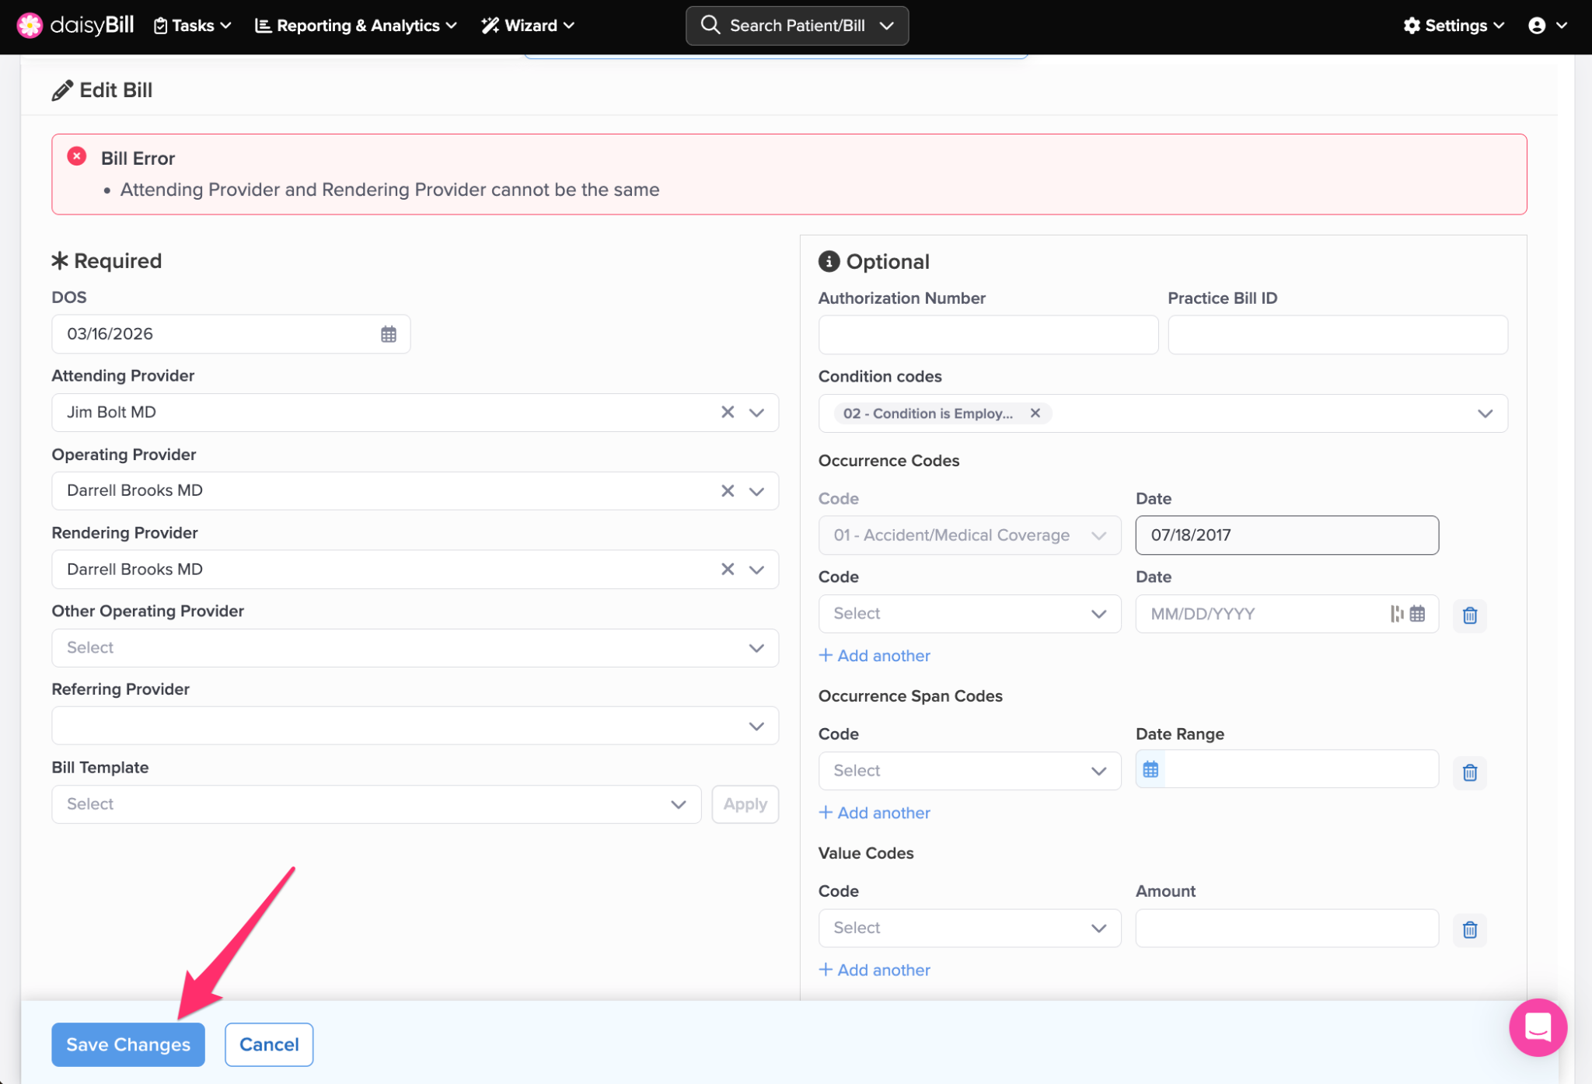
Task: Delete the Occurrence Span Code row
Action: point(1469,772)
